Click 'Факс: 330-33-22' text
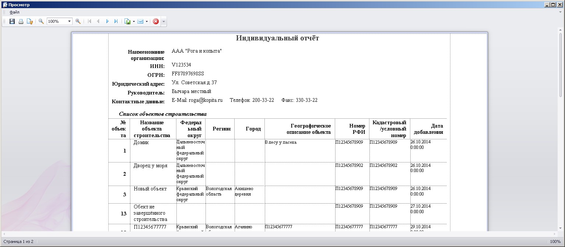This screenshot has width=565, height=247. tap(299, 100)
